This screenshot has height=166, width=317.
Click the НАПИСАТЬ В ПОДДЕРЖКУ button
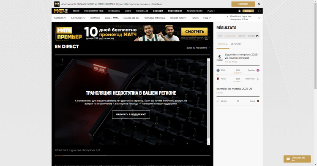(131, 114)
